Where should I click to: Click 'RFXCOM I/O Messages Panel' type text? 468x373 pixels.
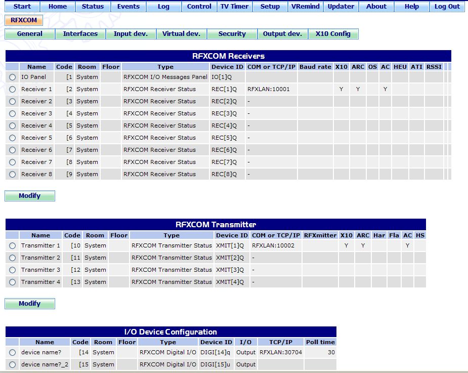(x=165, y=77)
